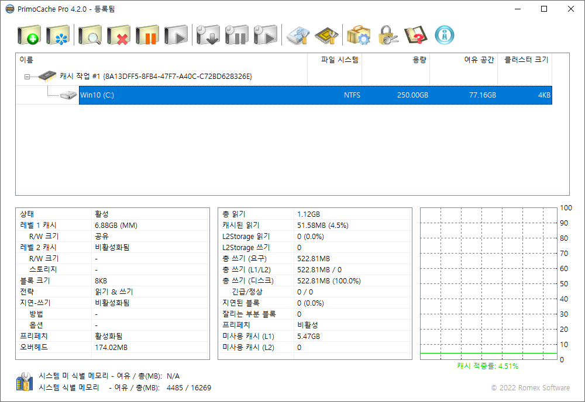Click the 174.02MB overhead value
585x402 pixels.
pos(111,348)
